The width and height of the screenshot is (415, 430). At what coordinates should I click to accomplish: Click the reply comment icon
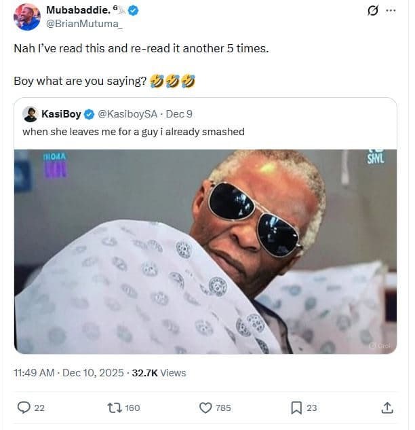(x=23, y=408)
